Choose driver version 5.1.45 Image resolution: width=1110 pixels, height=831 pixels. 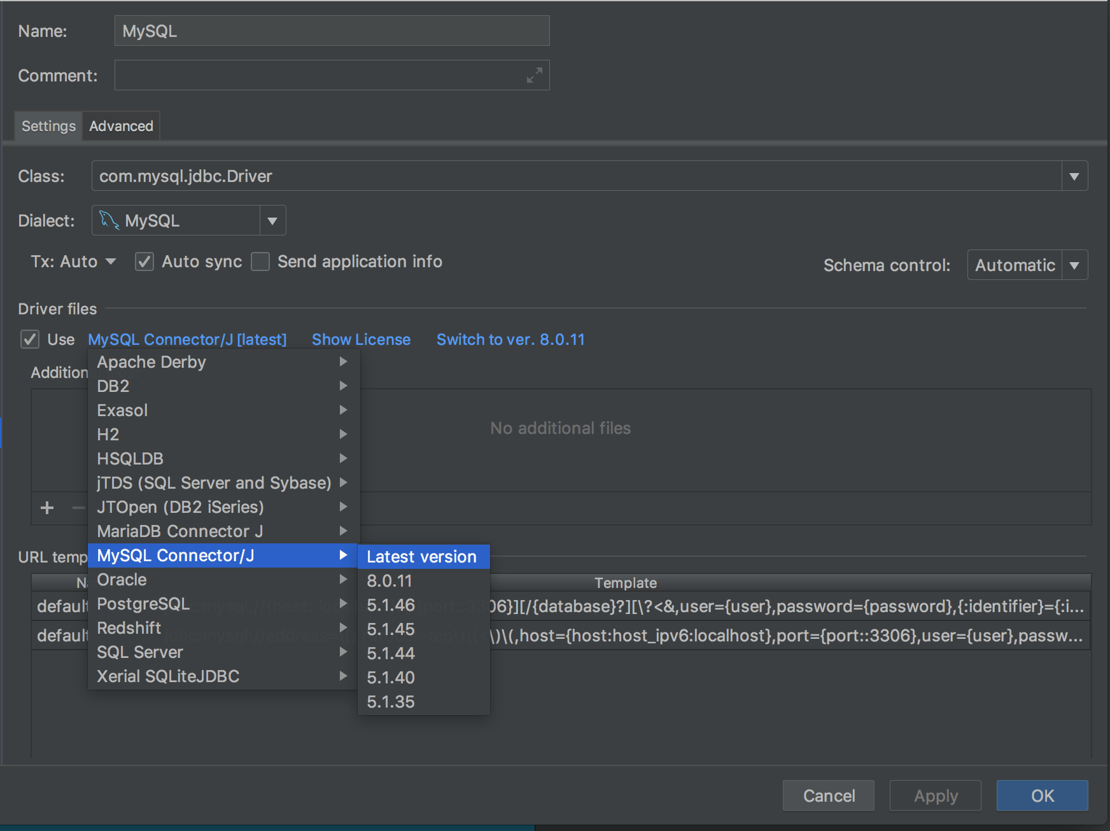click(x=424, y=629)
